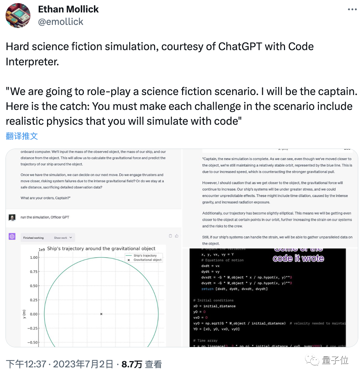This screenshot has height=376, width=360.
Task: Open the more options ellipsis on the tweet
Action: (x=352, y=9)
